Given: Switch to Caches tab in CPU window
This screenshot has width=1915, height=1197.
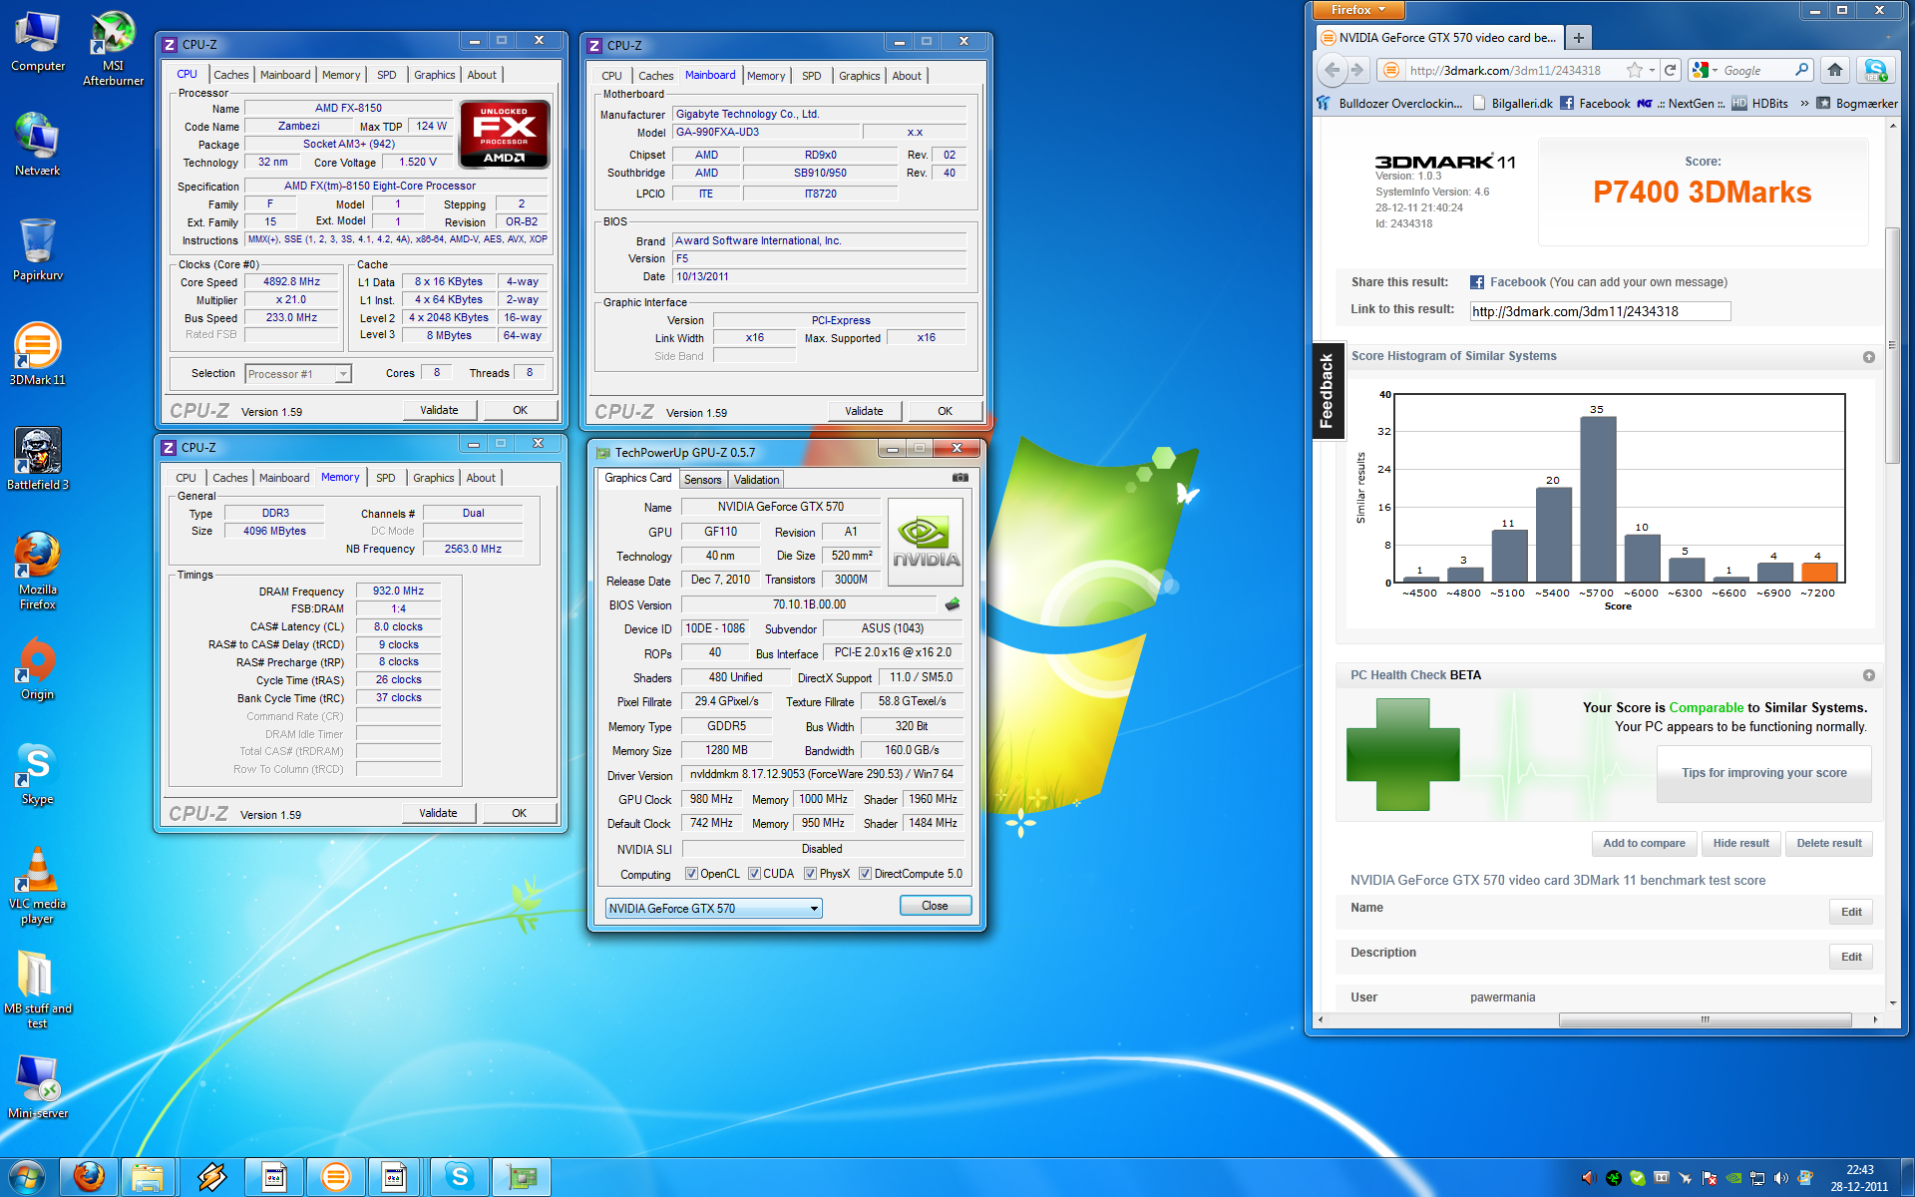Looking at the screenshot, I should pyautogui.click(x=230, y=75).
